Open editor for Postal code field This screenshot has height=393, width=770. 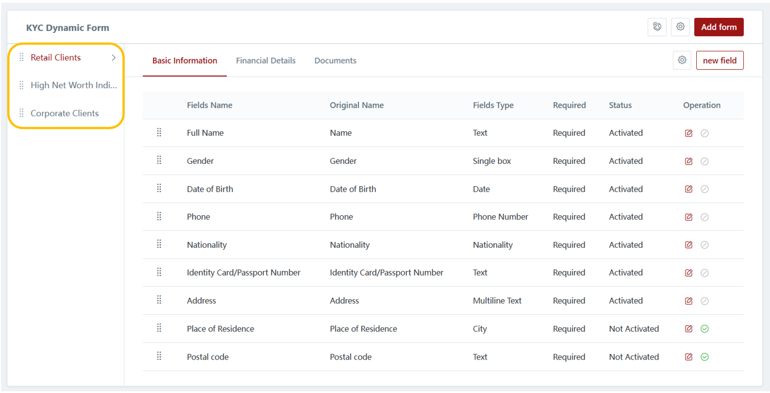point(688,357)
